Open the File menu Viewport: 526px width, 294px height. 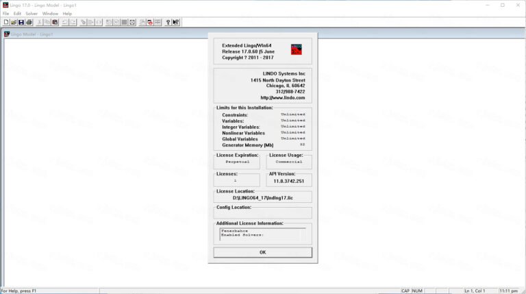[x=5, y=14]
